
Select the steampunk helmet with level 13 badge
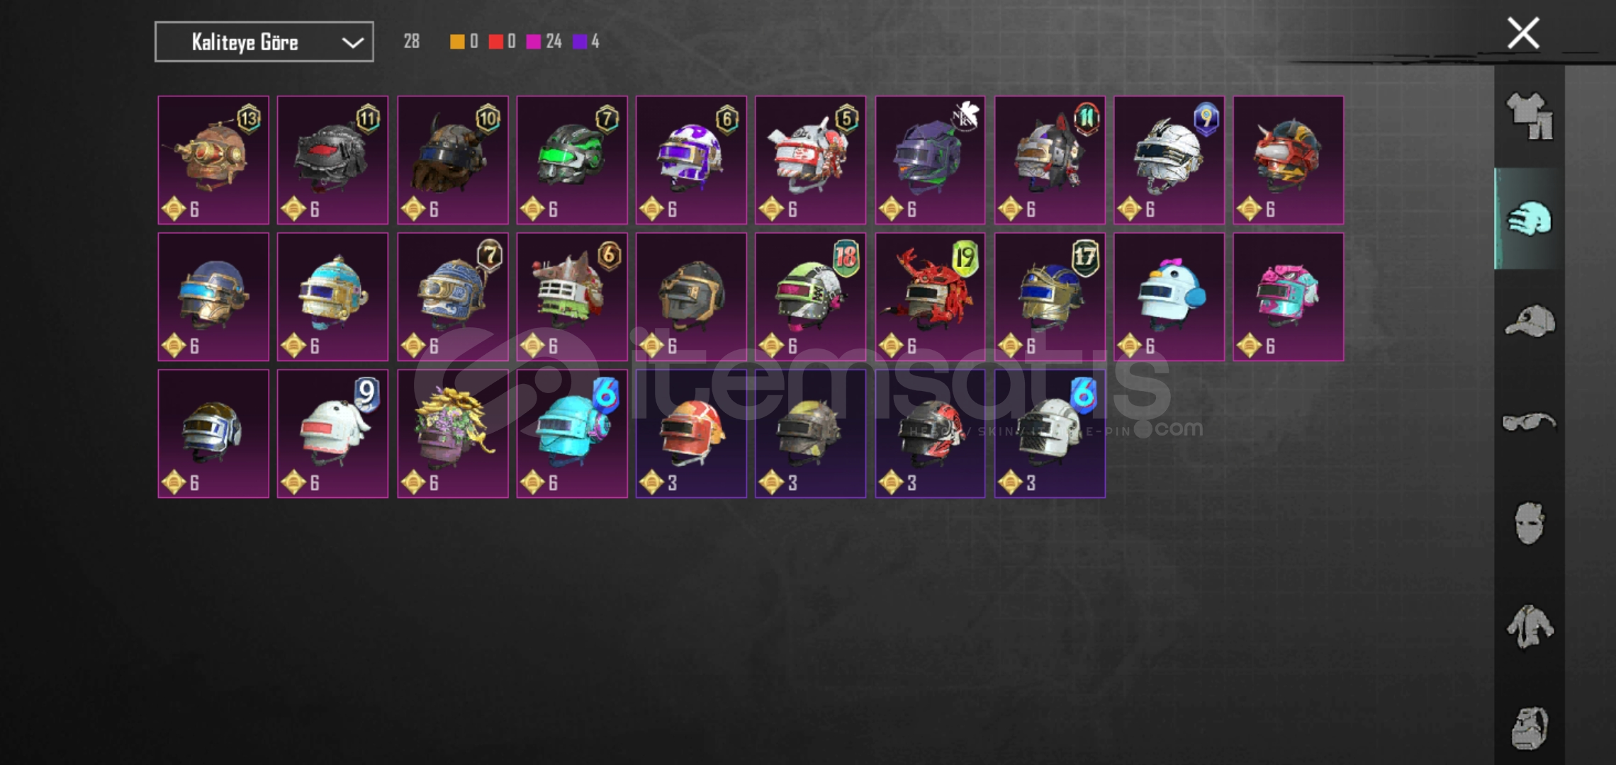pyautogui.click(x=213, y=160)
